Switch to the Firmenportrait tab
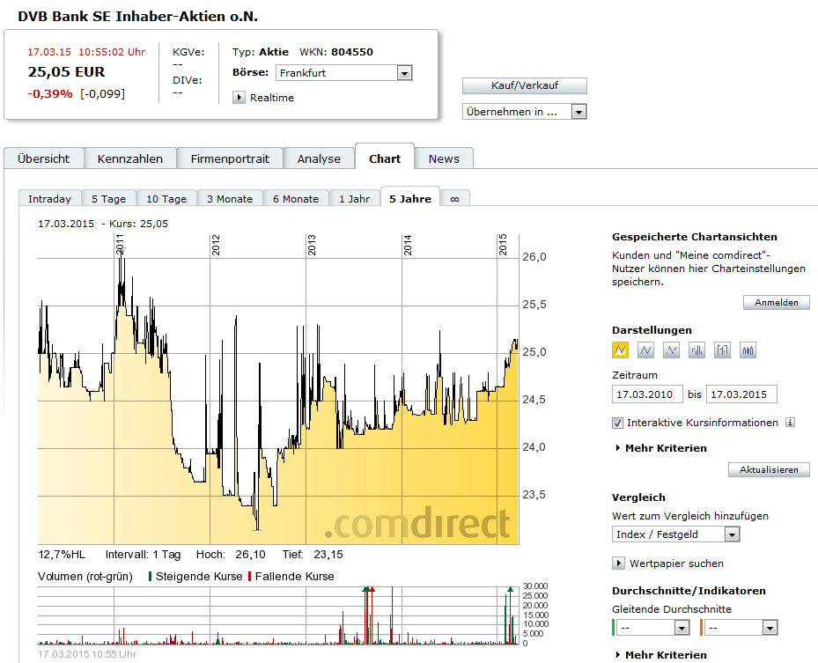 click(230, 158)
